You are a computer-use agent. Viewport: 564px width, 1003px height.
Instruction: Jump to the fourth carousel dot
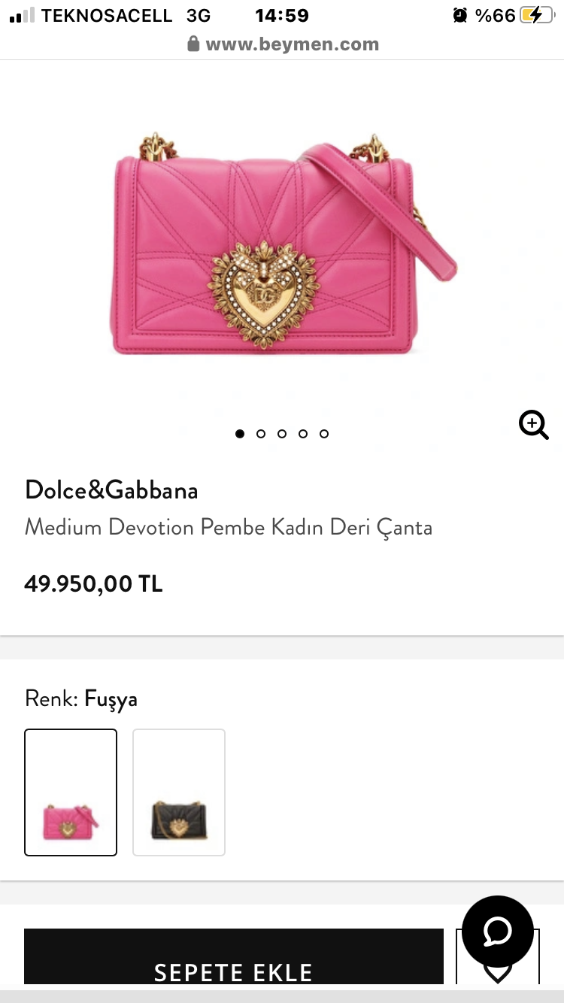click(x=303, y=434)
